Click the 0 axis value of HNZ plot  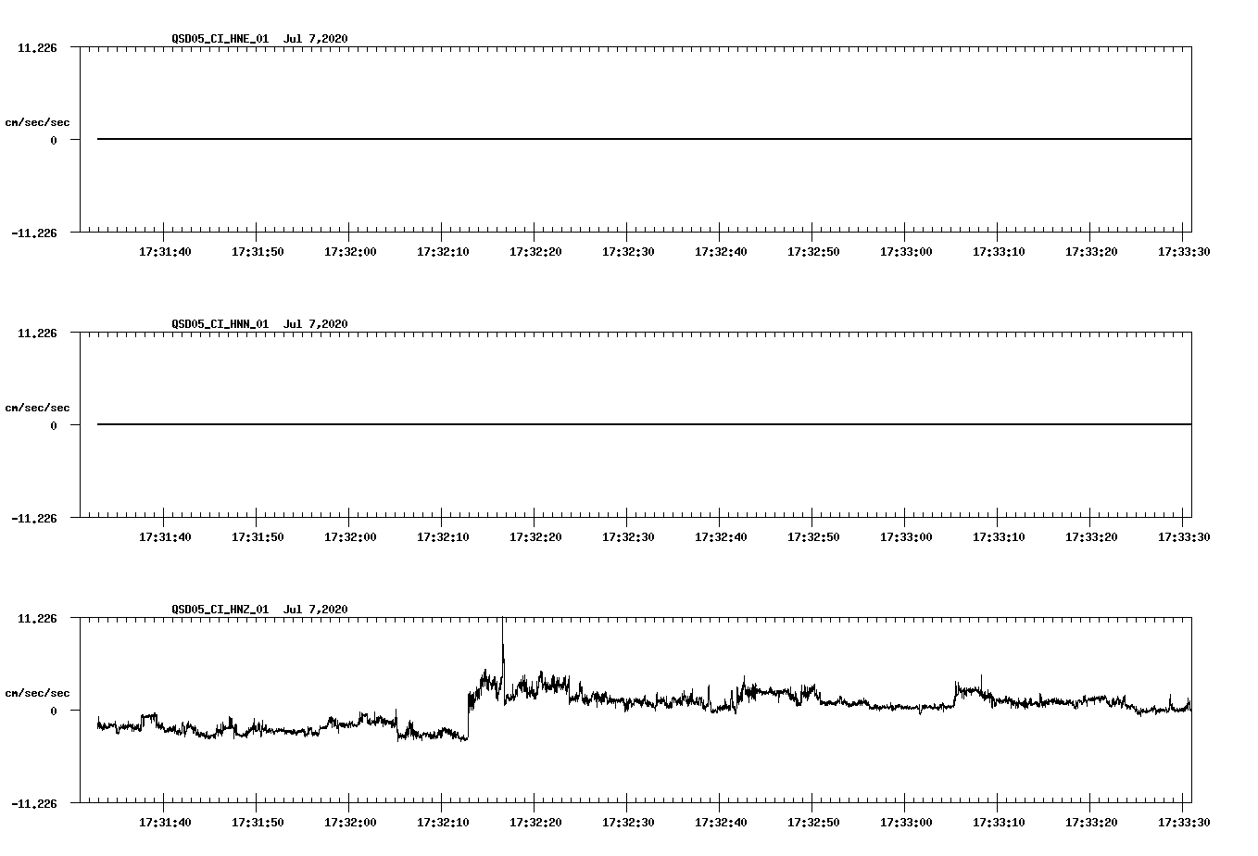(54, 711)
